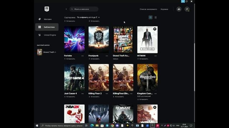Open Grand Theft Auto V cover

point(123,39)
